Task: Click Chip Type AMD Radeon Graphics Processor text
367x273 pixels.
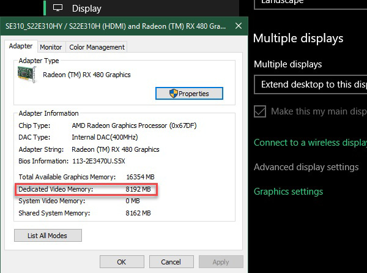Action: pyautogui.click(x=134, y=125)
